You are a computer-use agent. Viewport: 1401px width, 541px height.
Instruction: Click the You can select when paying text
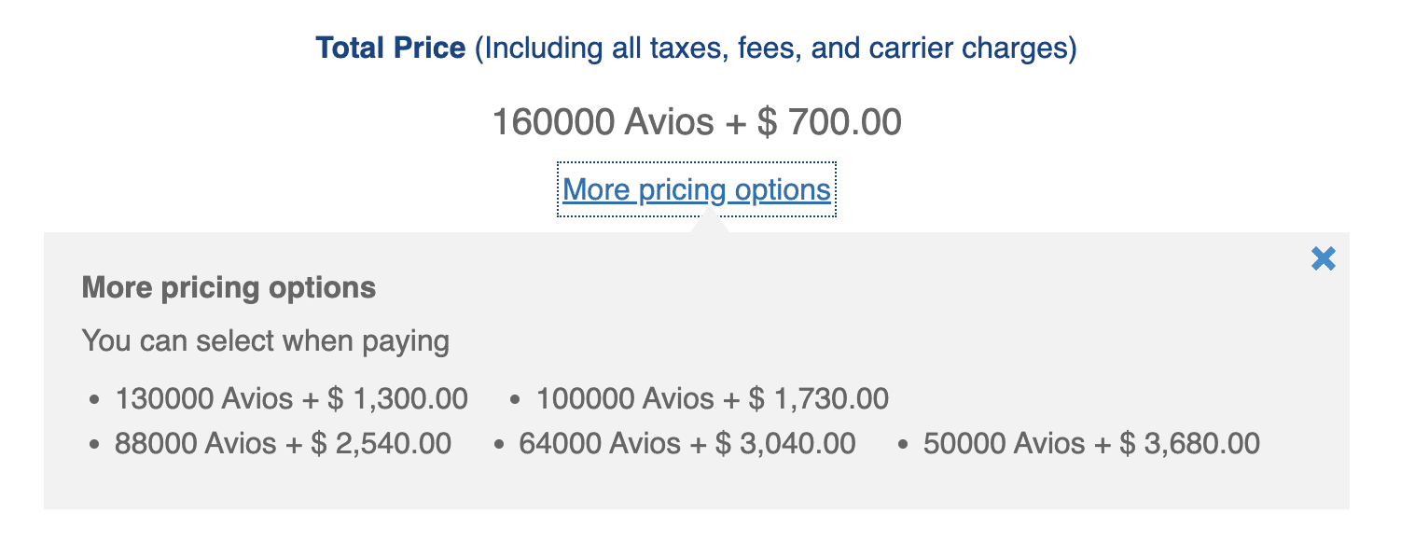click(x=266, y=341)
